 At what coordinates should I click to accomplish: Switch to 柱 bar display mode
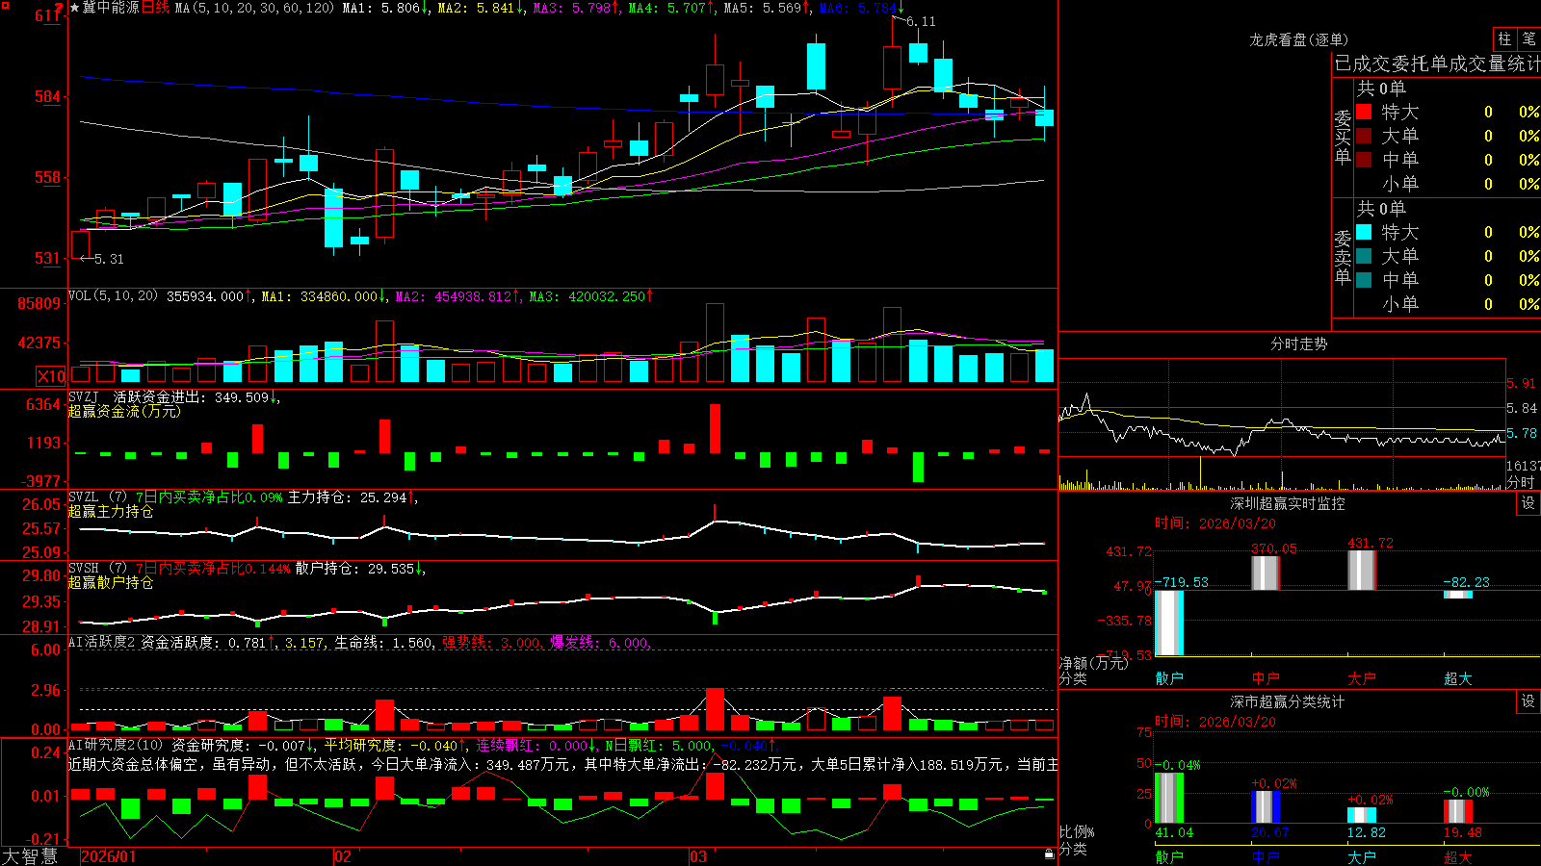[1504, 38]
